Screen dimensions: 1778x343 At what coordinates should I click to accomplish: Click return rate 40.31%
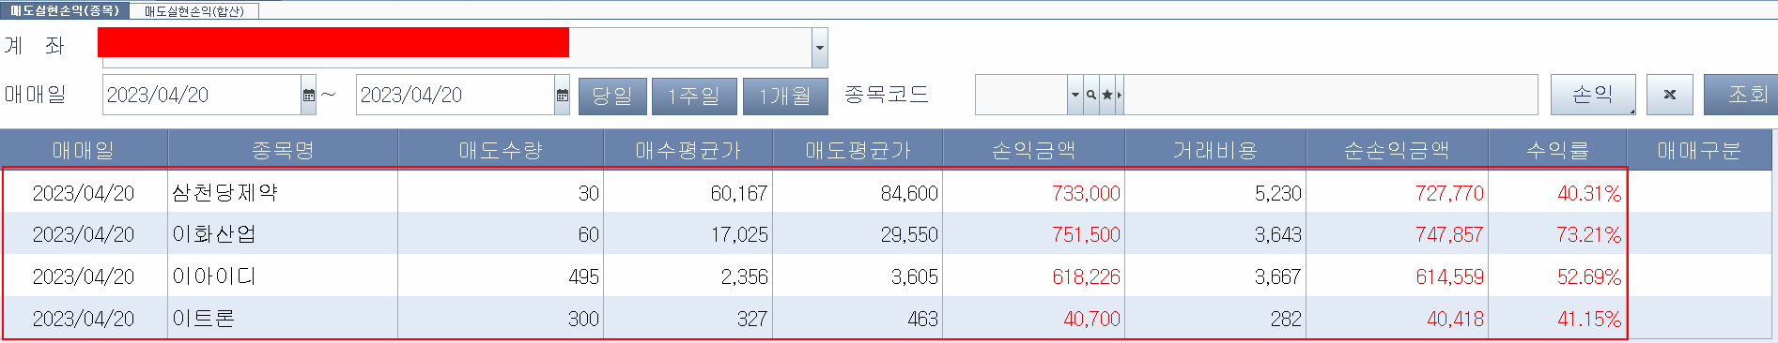tap(1589, 194)
